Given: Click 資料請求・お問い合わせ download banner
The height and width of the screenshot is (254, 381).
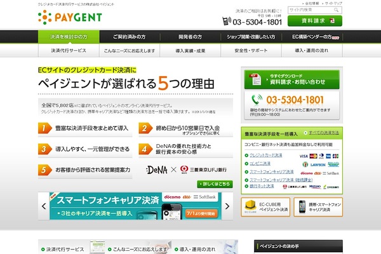Looking at the screenshot, I should [x=292, y=79].
